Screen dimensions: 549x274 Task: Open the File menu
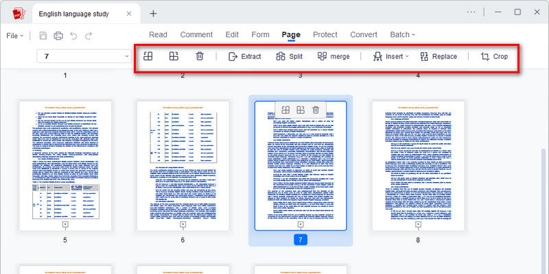tap(14, 36)
